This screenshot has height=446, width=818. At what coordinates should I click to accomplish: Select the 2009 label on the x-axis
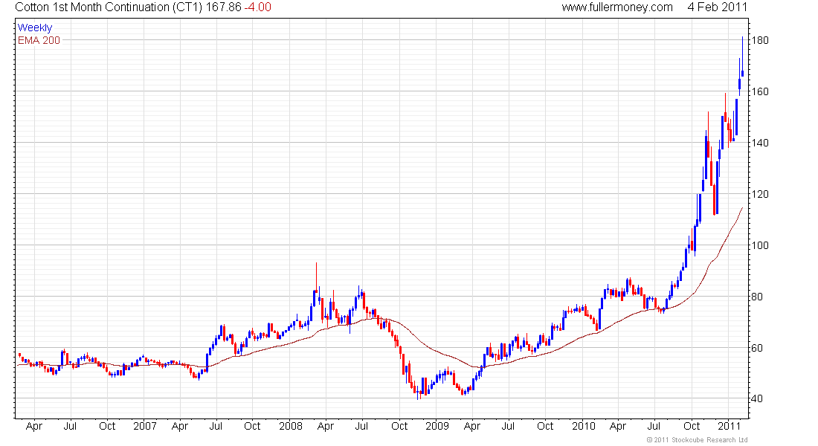(x=437, y=427)
